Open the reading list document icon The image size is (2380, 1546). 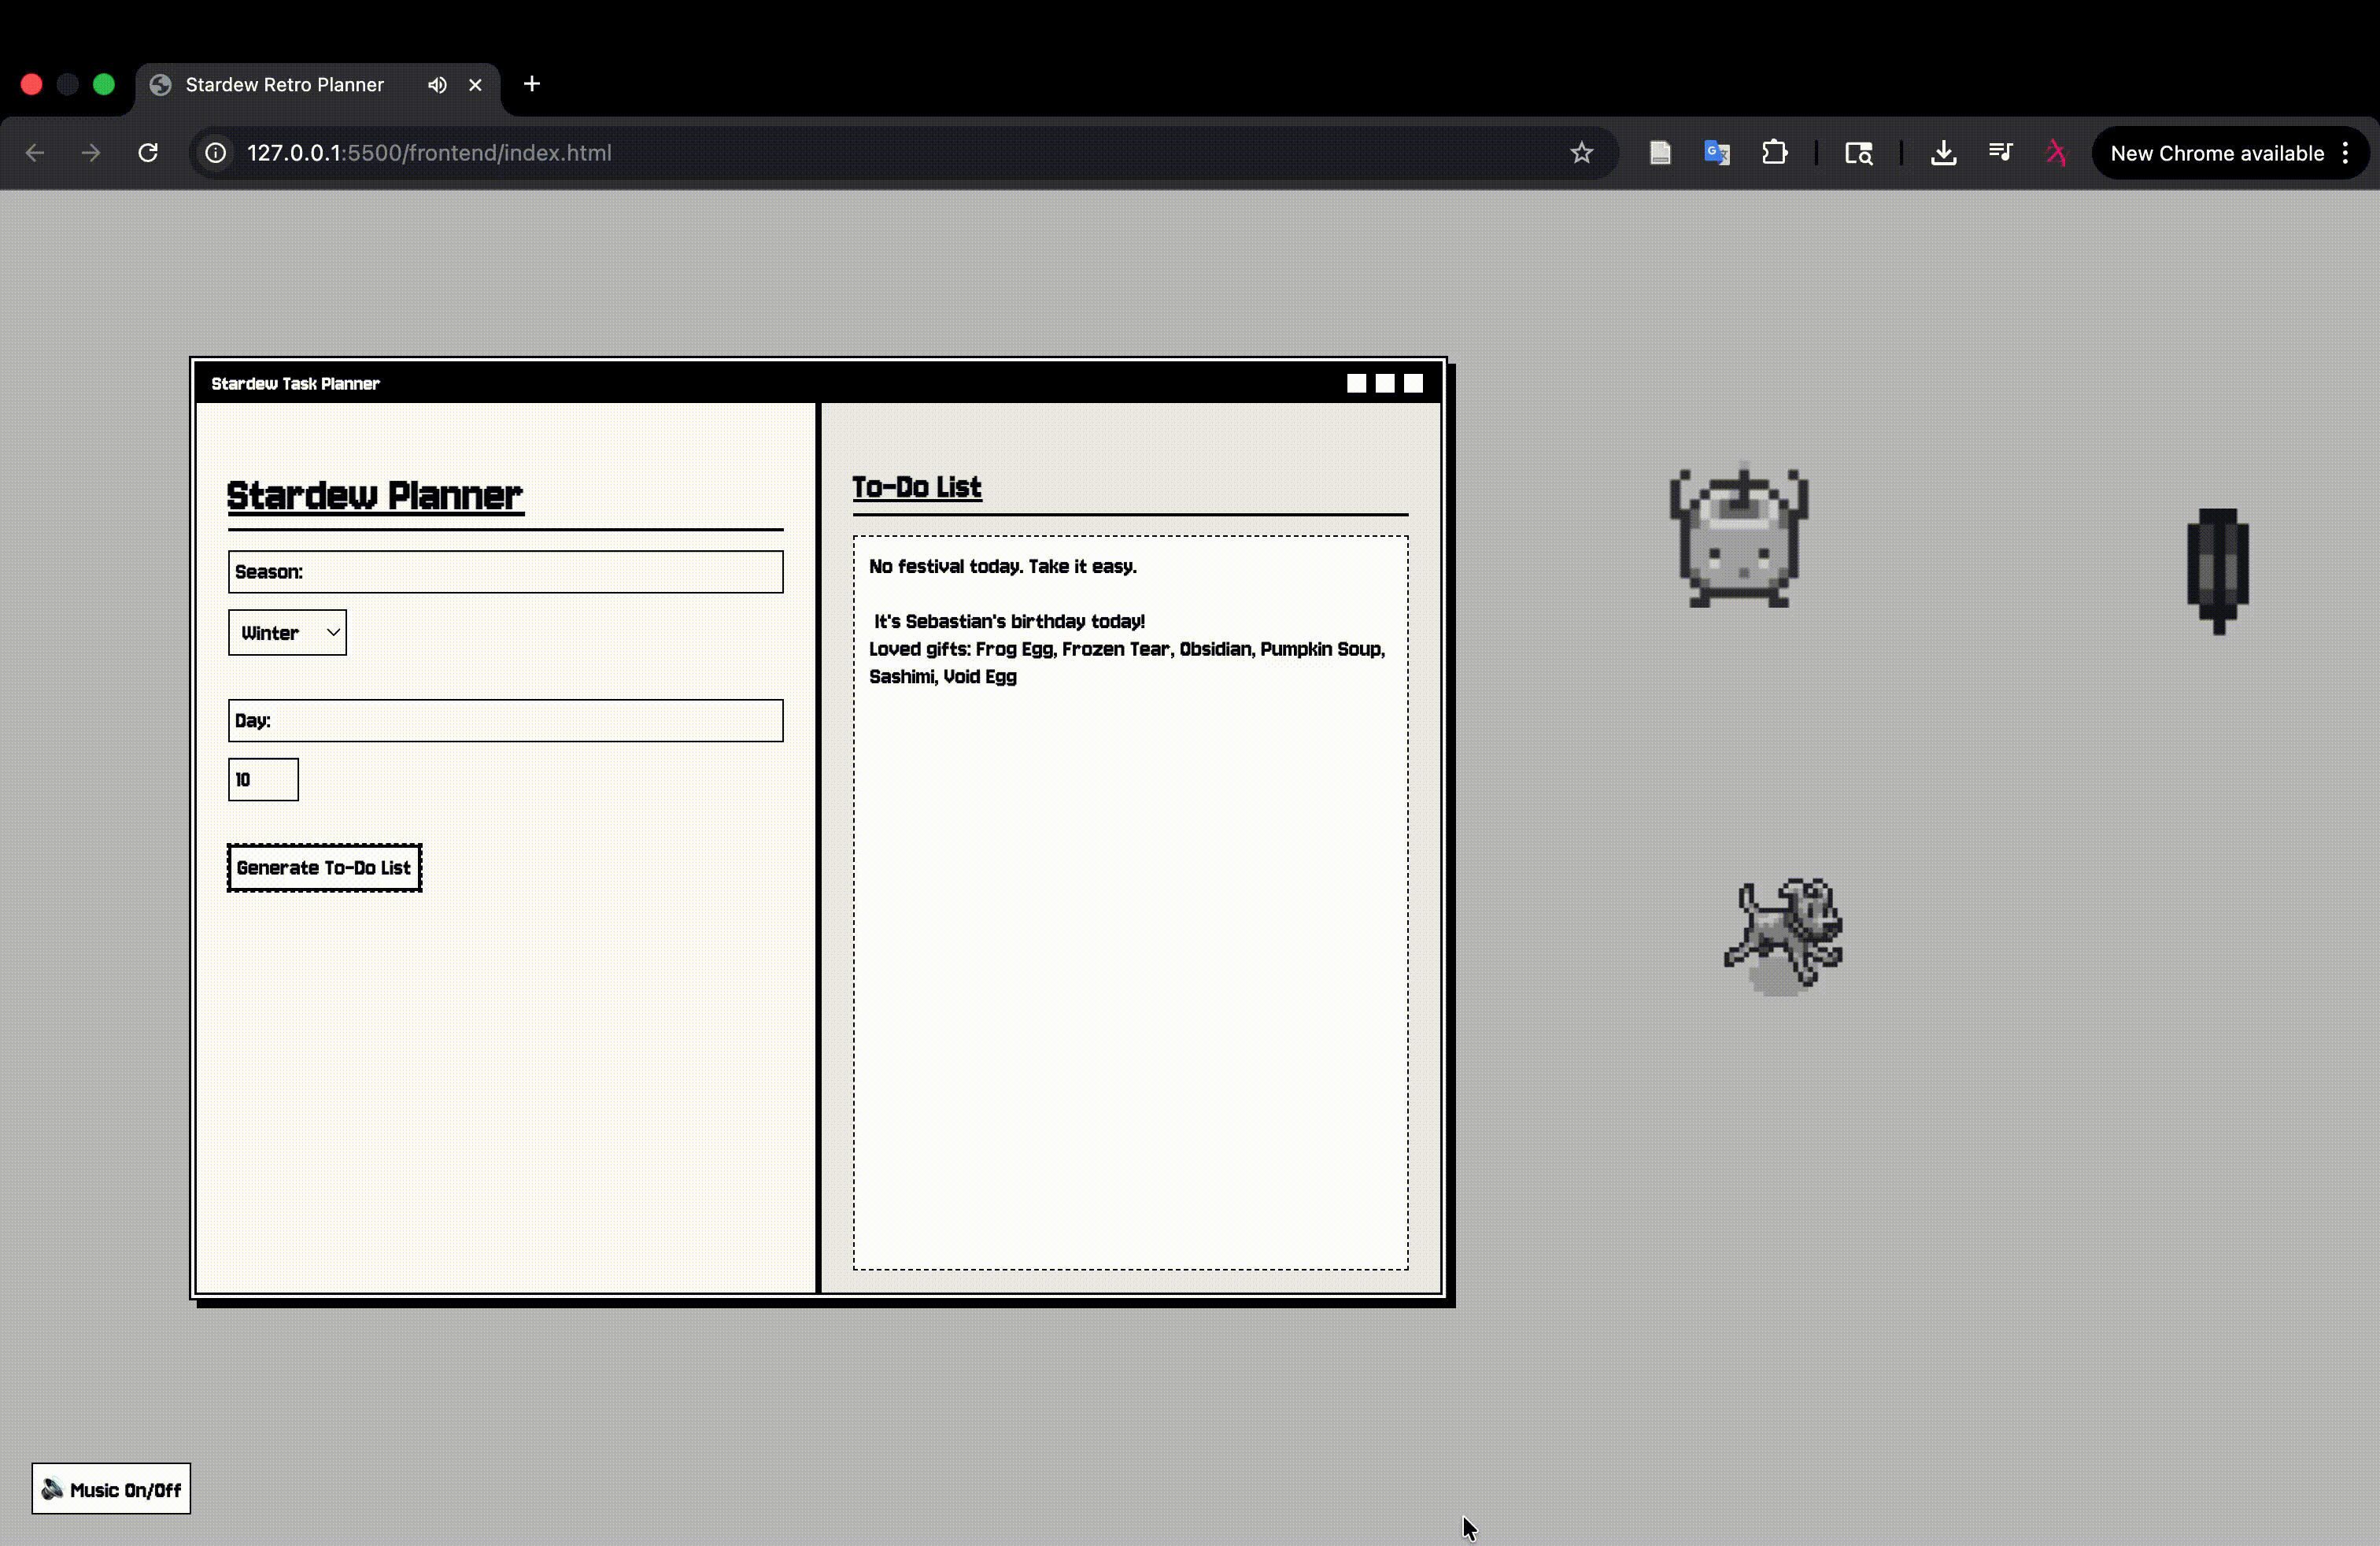click(x=1660, y=153)
